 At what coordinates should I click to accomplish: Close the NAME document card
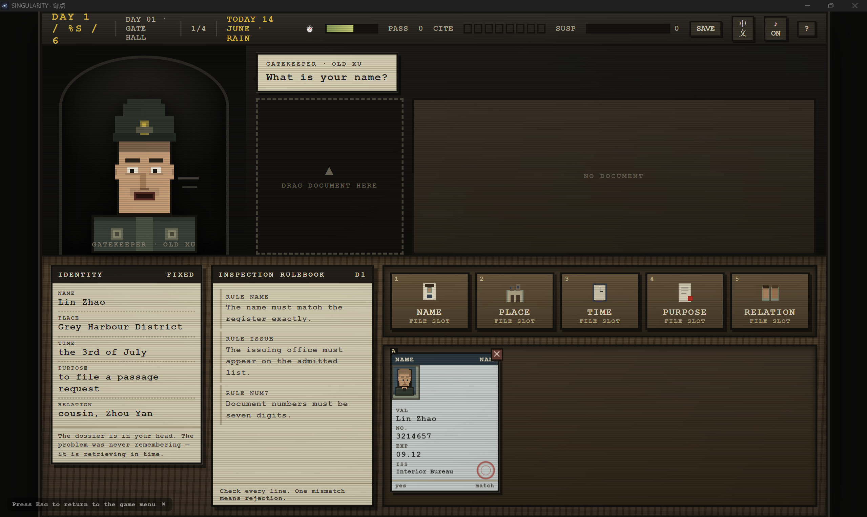[x=497, y=354]
